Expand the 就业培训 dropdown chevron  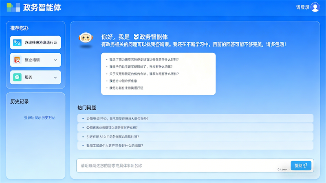click(x=55, y=60)
